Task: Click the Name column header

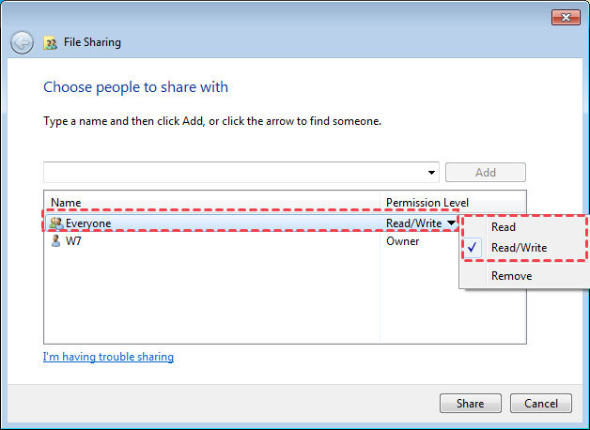Action: tap(66, 203)
